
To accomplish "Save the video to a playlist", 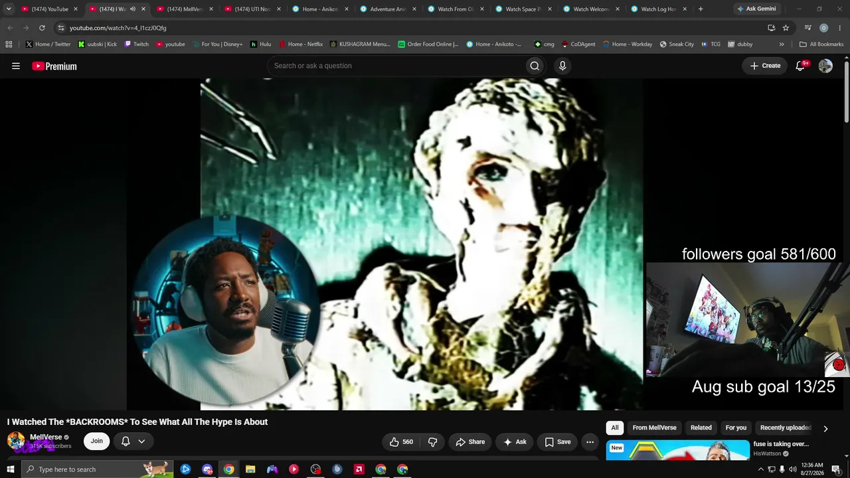I will pyautogui.click(x=558, y=441).
